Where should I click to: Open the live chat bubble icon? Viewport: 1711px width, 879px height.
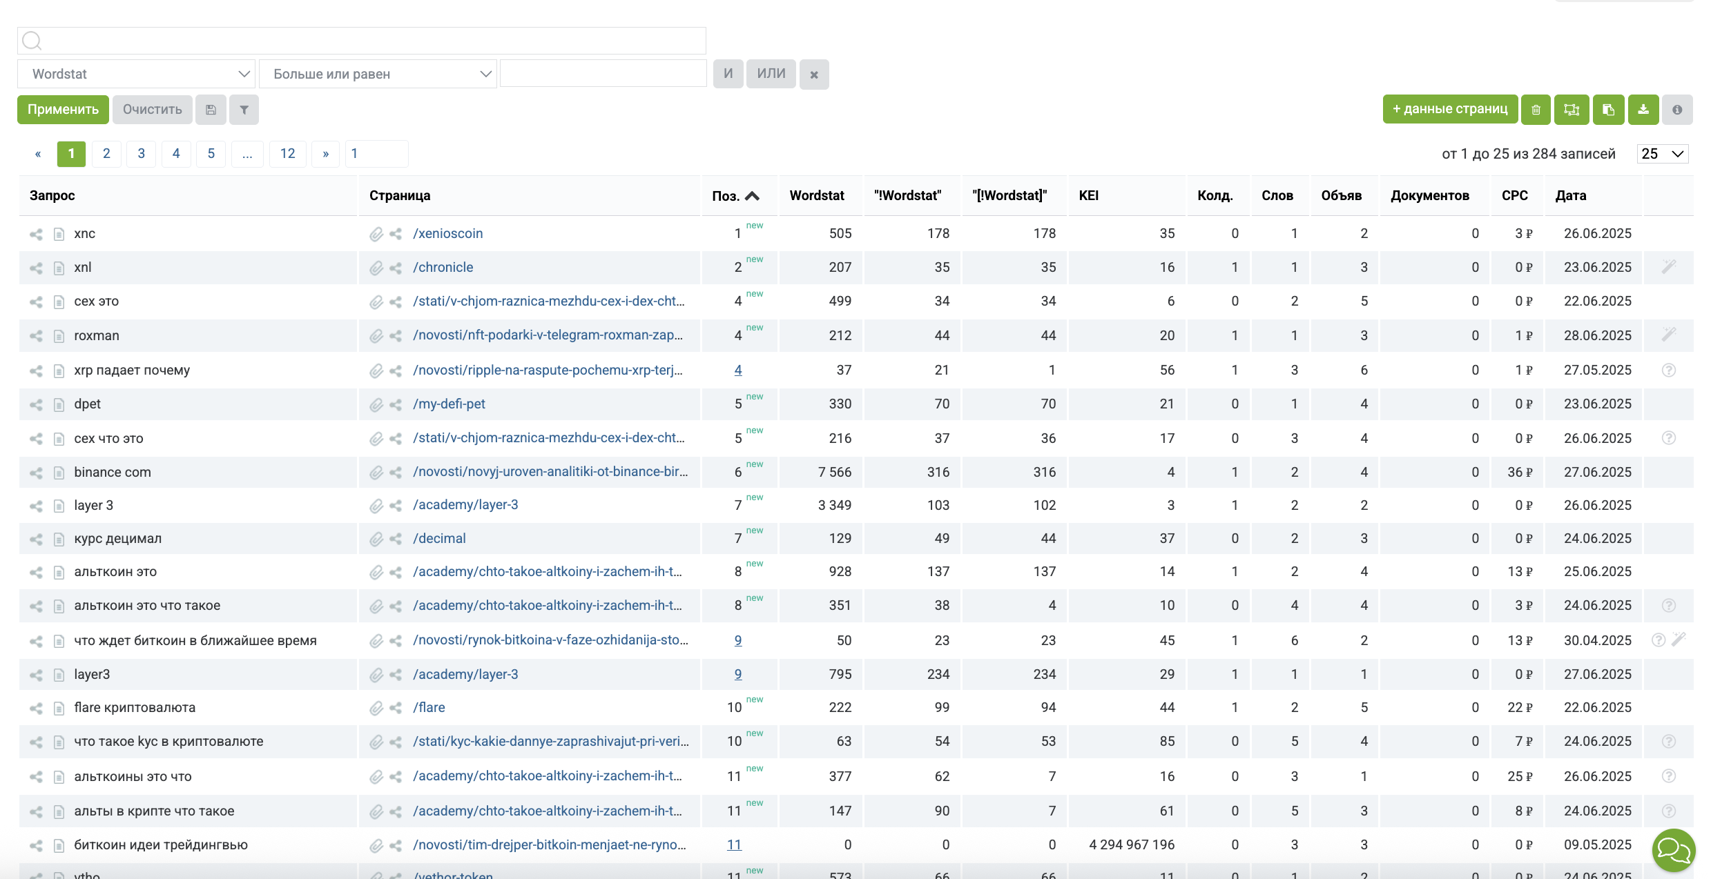(1673, 850)
